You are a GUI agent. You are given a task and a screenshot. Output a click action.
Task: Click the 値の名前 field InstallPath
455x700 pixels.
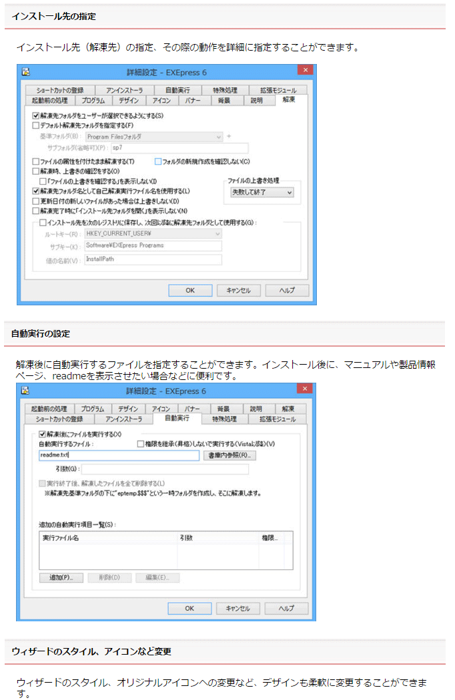(153, 259)
